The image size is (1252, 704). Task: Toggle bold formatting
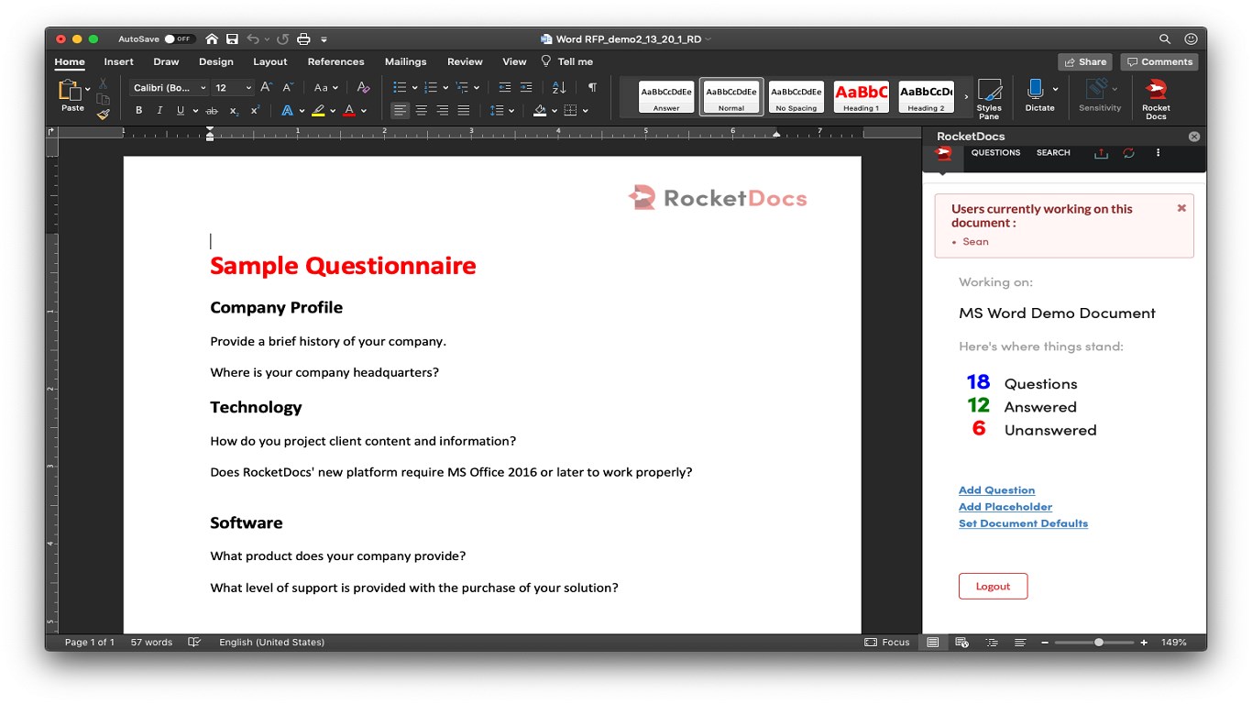tap(138, 111)
